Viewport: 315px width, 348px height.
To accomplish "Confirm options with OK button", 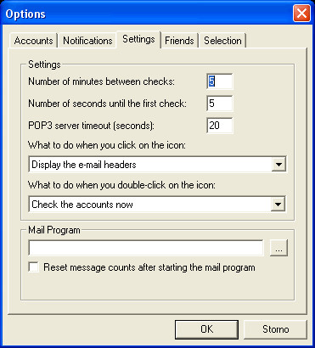I will 206,329.
